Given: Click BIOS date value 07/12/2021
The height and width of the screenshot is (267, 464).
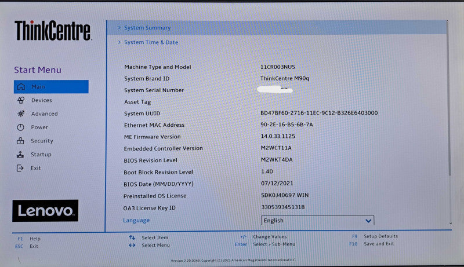Looking at the screenshot, I should point(277,183).
